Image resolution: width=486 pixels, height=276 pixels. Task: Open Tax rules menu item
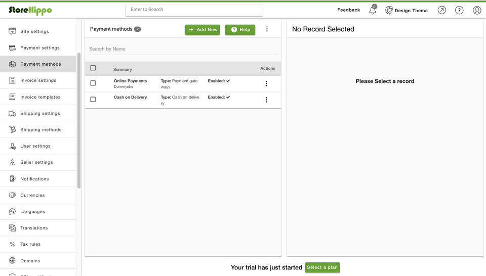pos(30,244)
